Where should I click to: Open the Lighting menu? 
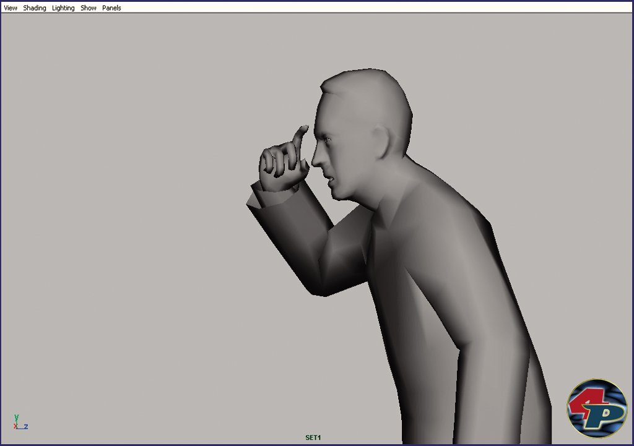[63, 8]
